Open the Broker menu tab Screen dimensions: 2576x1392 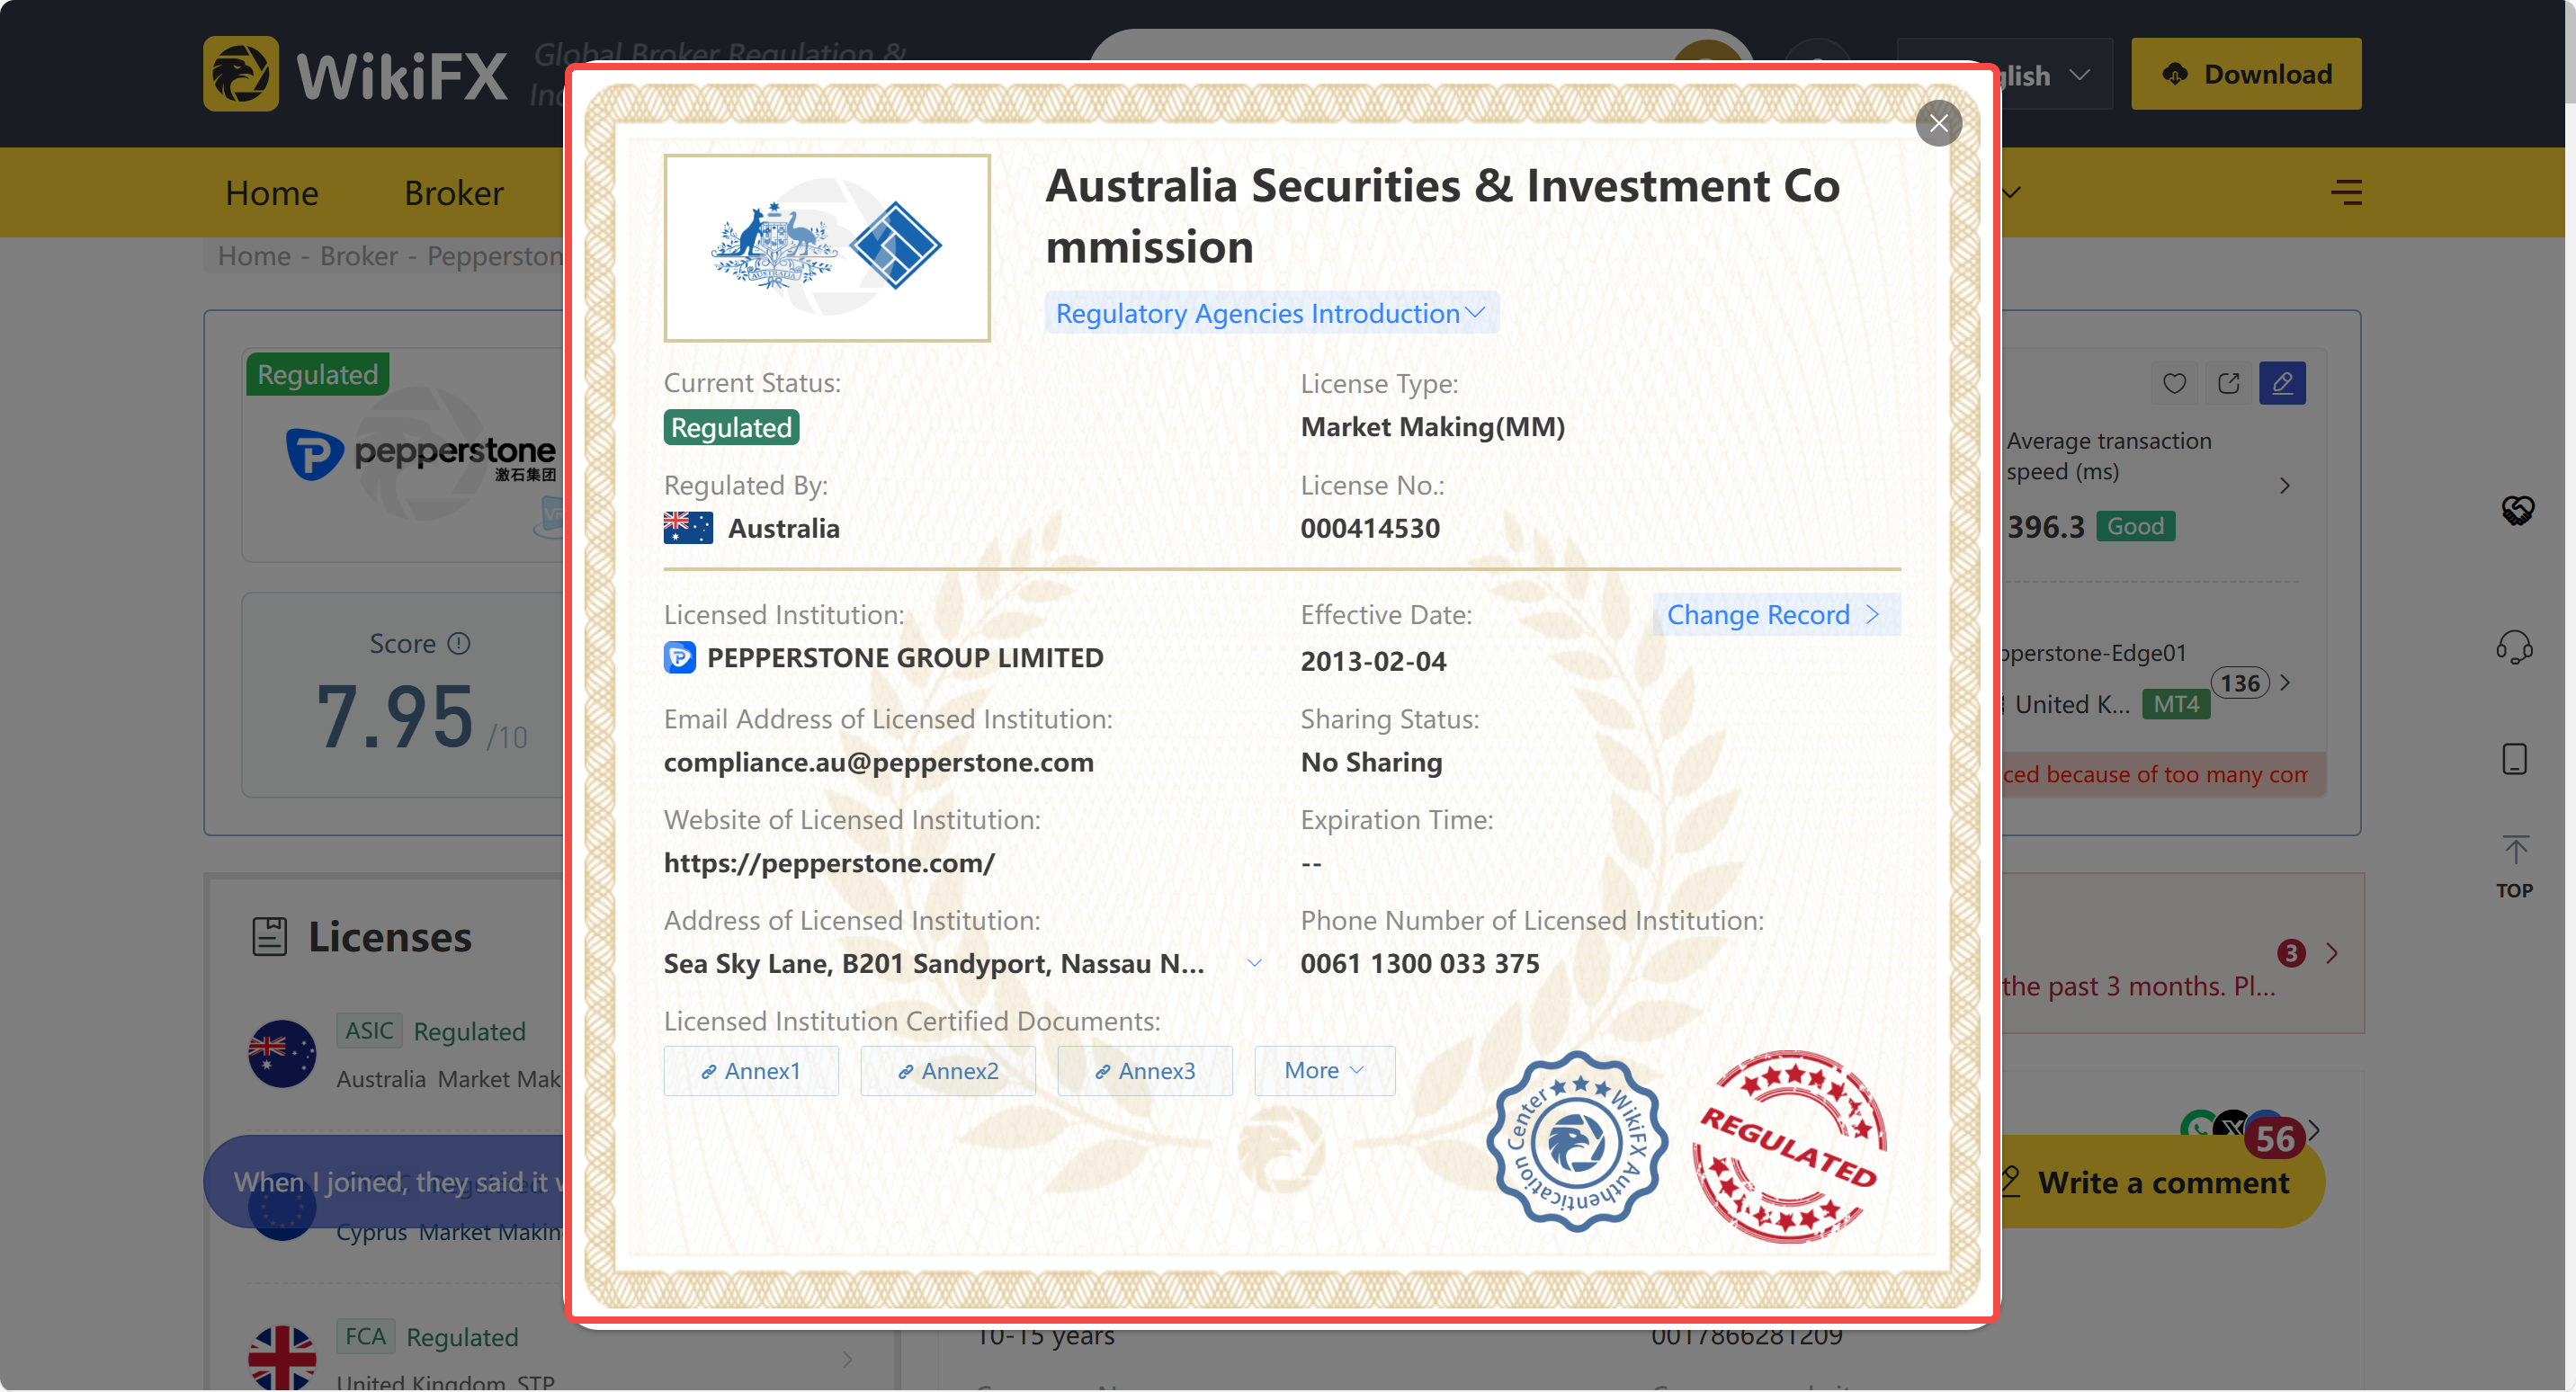[x=454, y=192]
